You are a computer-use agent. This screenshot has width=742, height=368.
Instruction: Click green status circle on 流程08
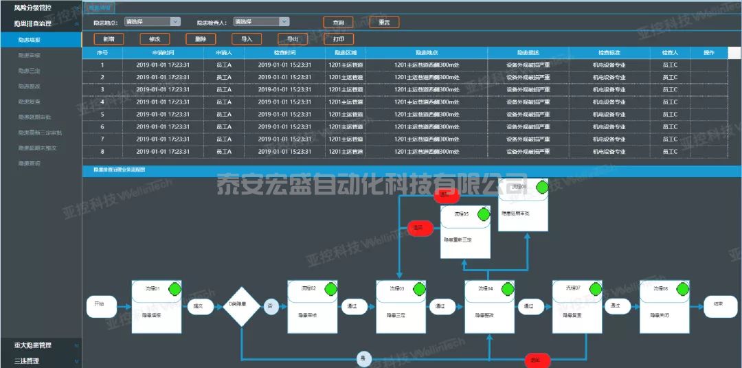pyautogui.click(x=681, y=289)
